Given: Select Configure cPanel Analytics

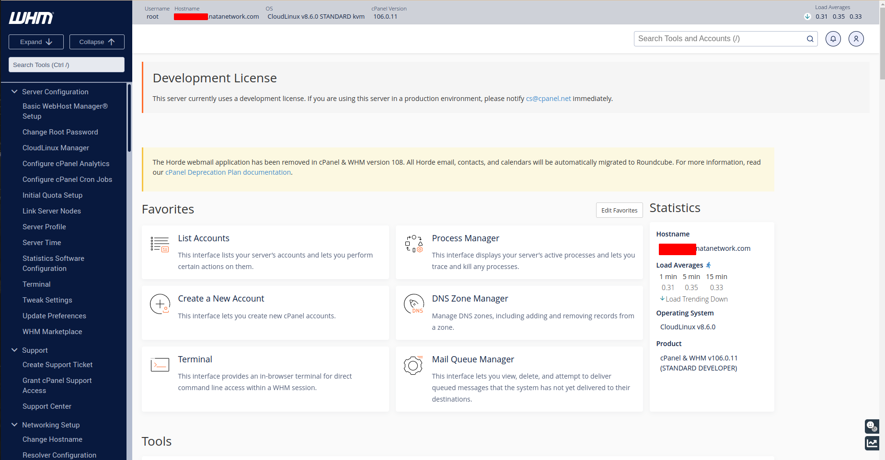Looking at the screenshot, I should click(x=66, y=164).
